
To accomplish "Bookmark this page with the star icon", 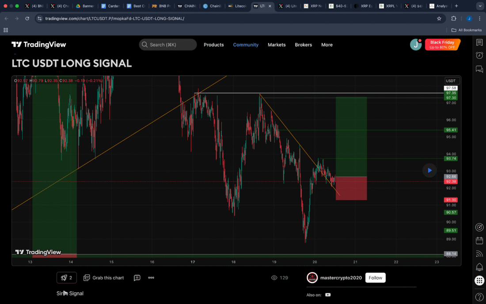I will (439, 19).
